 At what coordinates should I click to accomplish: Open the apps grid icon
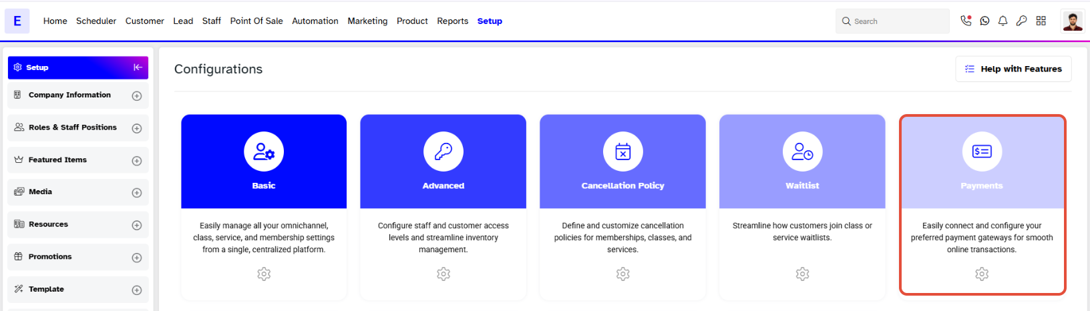1041,21
